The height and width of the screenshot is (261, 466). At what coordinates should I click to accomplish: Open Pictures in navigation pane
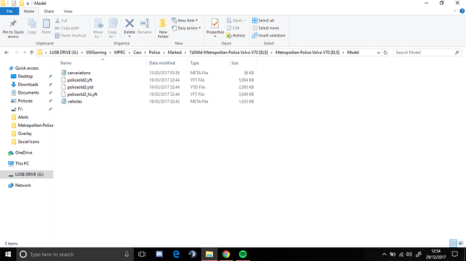coord(25,101)
